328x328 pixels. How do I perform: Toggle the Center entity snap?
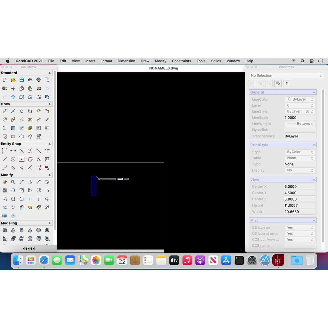coord(13,159)
